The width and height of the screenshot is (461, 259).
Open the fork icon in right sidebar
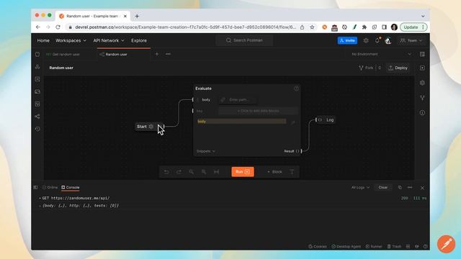(423, 98)
